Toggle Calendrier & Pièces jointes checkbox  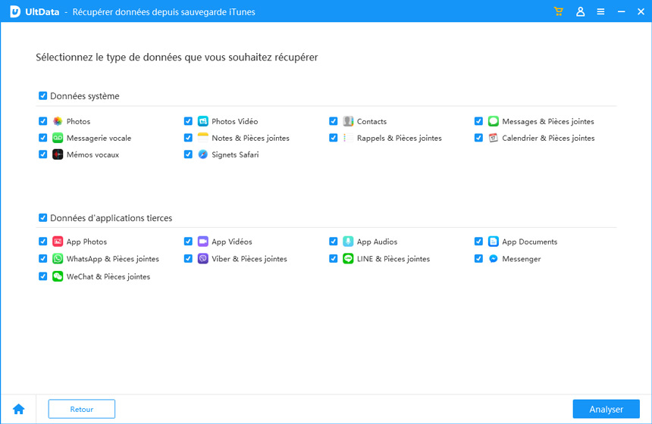coord(479,138)
